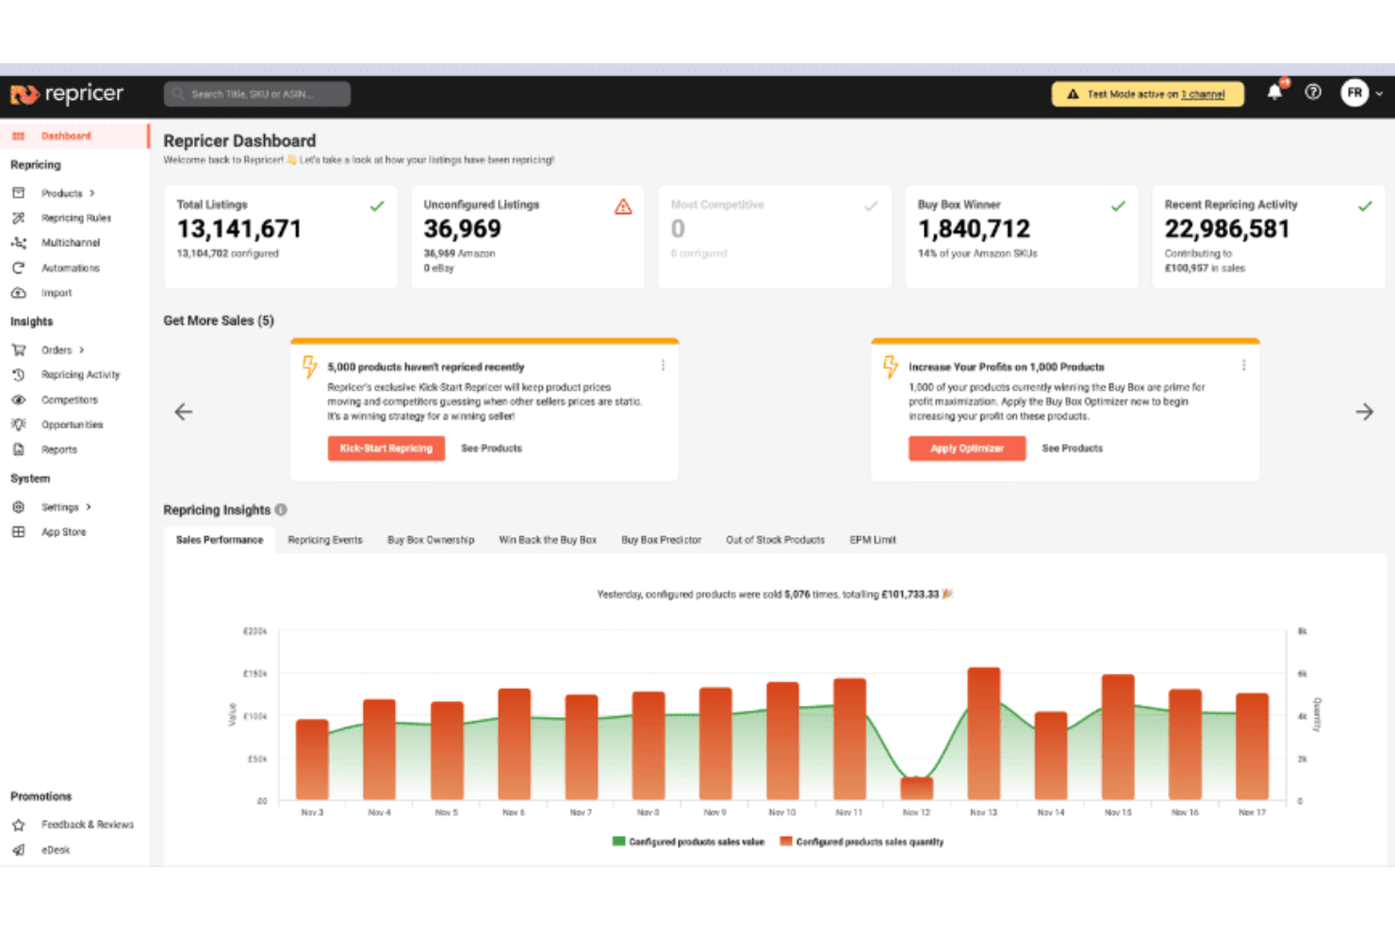This screenshot has width=1395, height=930.
Task: Open eDesk under Promotions
Action: pos(55,849)
